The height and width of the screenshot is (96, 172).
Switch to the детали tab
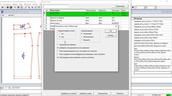[11, 15]
